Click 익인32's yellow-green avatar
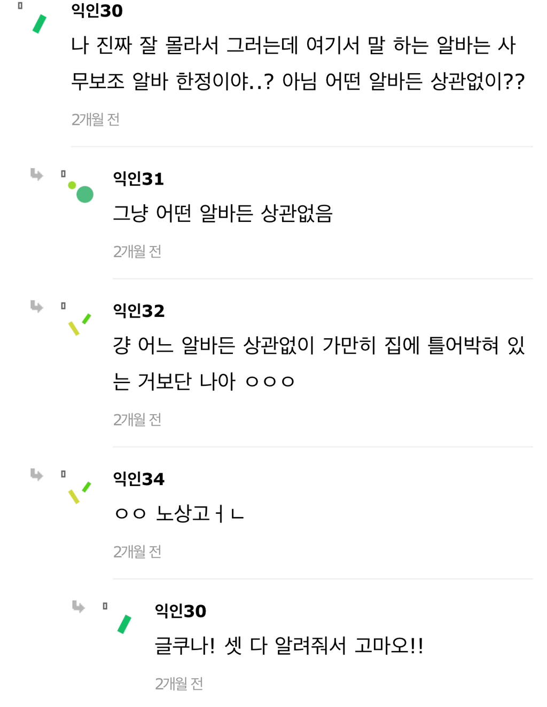Screen dimensions: 547x707 [x=80, y=323]
